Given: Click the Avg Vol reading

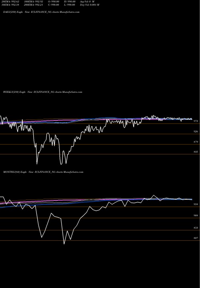Looking at the screenshot, I should click(x=87, y=2).
